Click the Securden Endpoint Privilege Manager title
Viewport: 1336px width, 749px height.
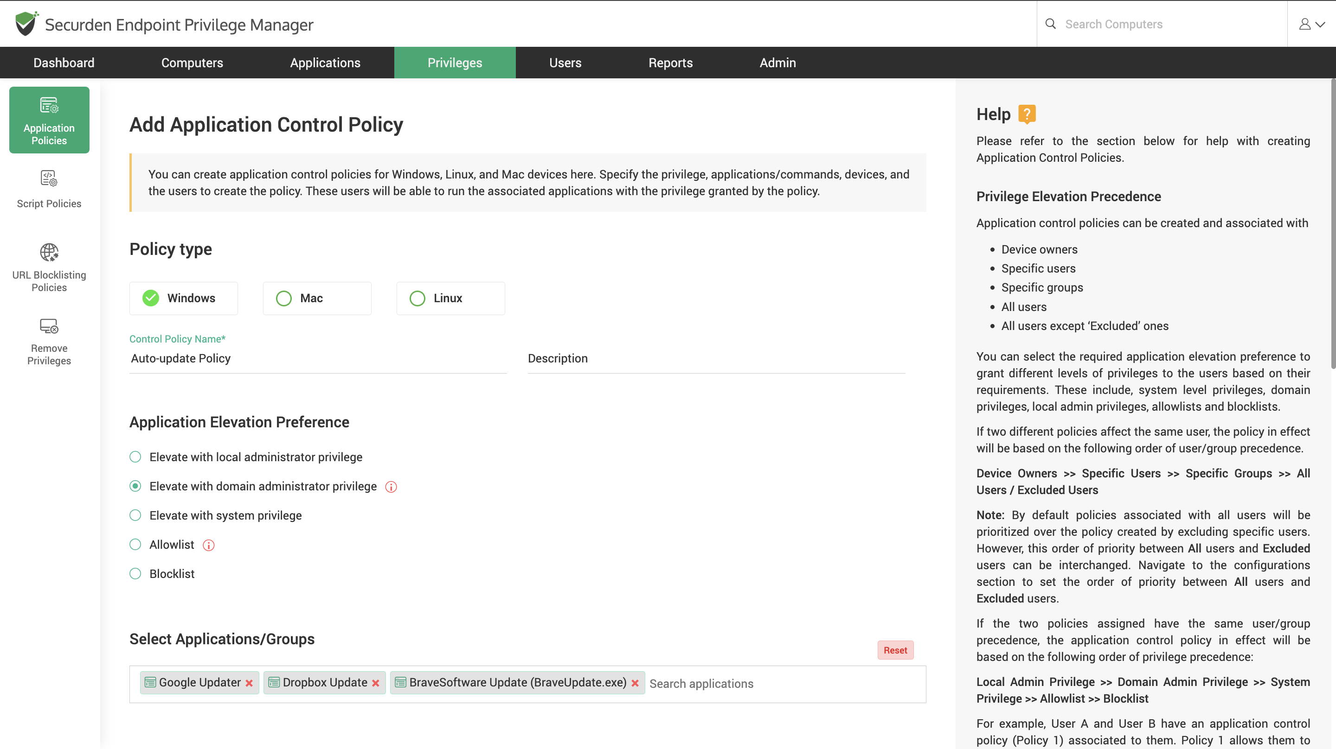click(x=179, y=25)
